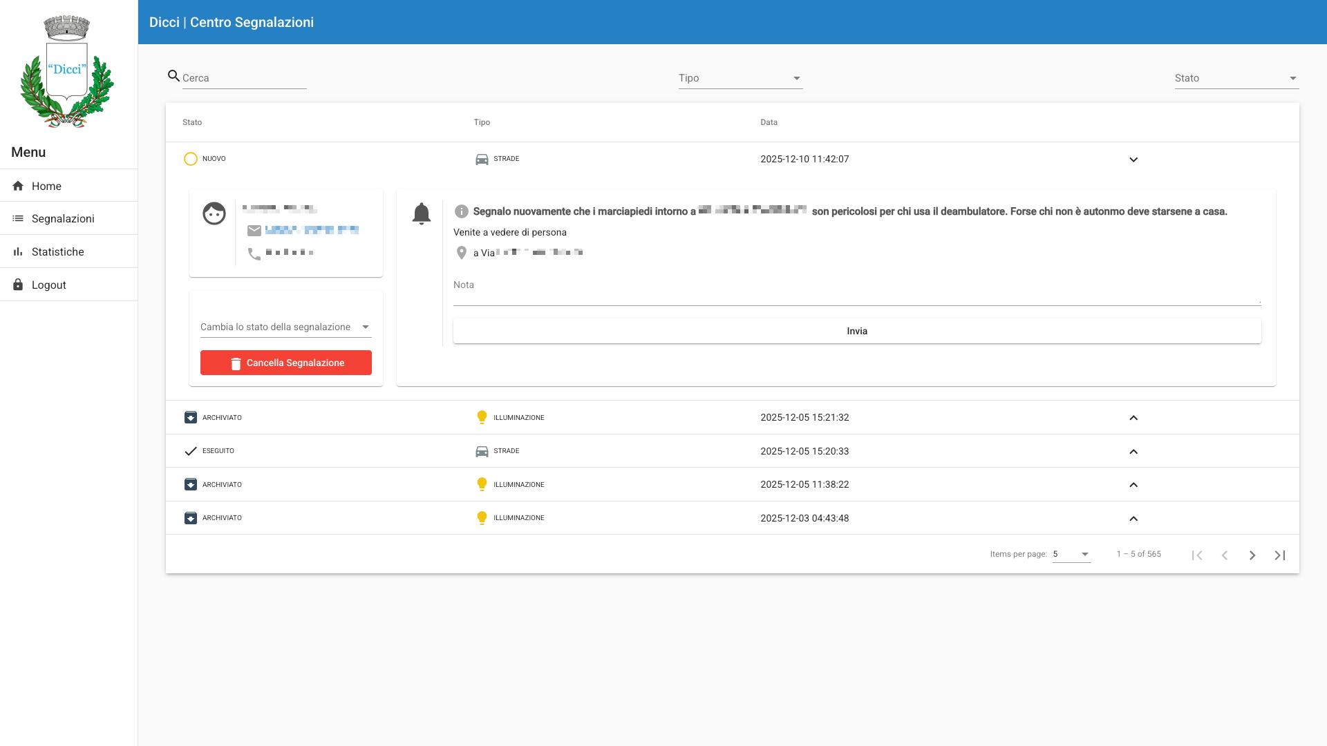Click the Dicci coat of arms logo
The width and height of the screenshot is (1327, 746).
[x=67, y=71]
